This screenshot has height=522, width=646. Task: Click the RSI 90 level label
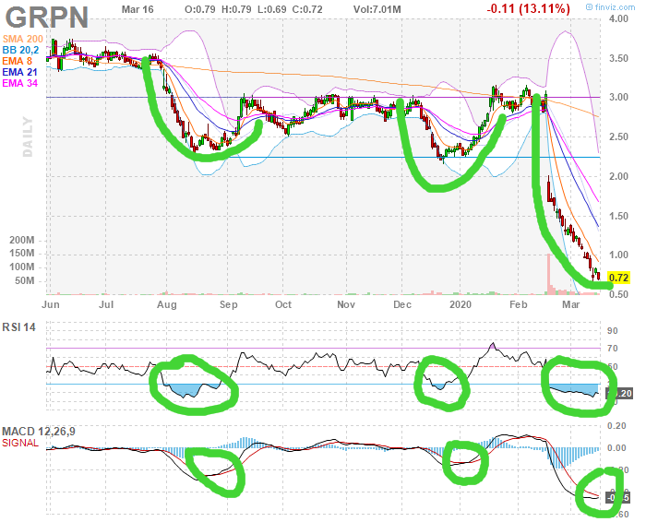point(613,331)
